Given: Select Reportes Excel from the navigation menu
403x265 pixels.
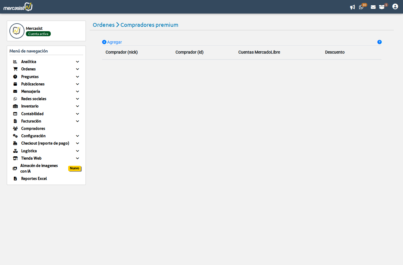Looking at the screenshot, I should 34,178.
